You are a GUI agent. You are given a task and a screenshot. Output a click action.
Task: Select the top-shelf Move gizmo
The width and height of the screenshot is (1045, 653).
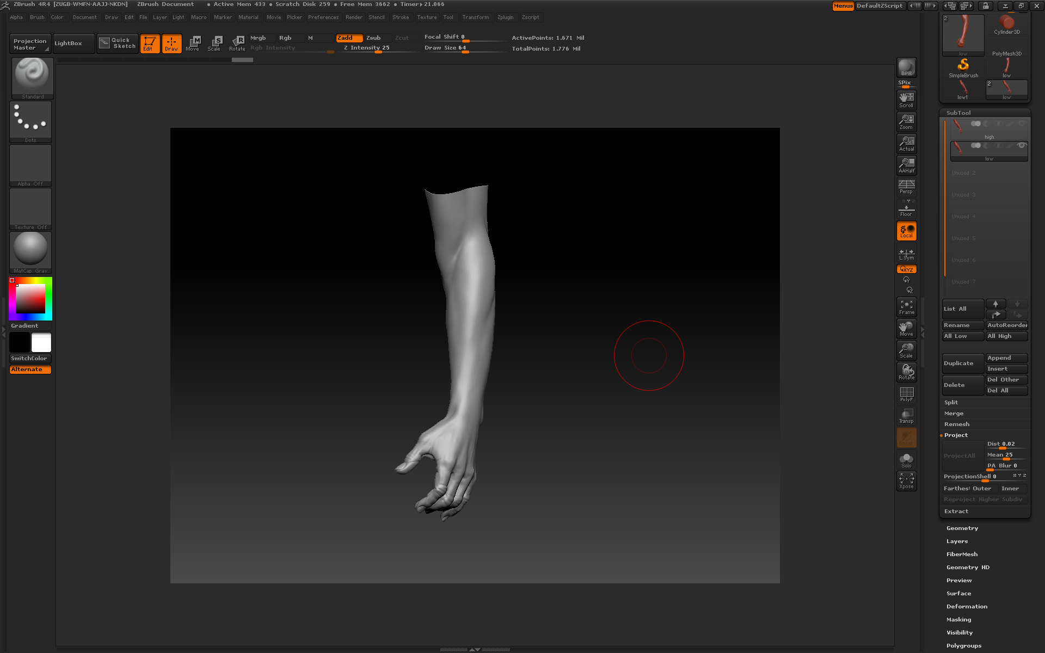point(193,44)
